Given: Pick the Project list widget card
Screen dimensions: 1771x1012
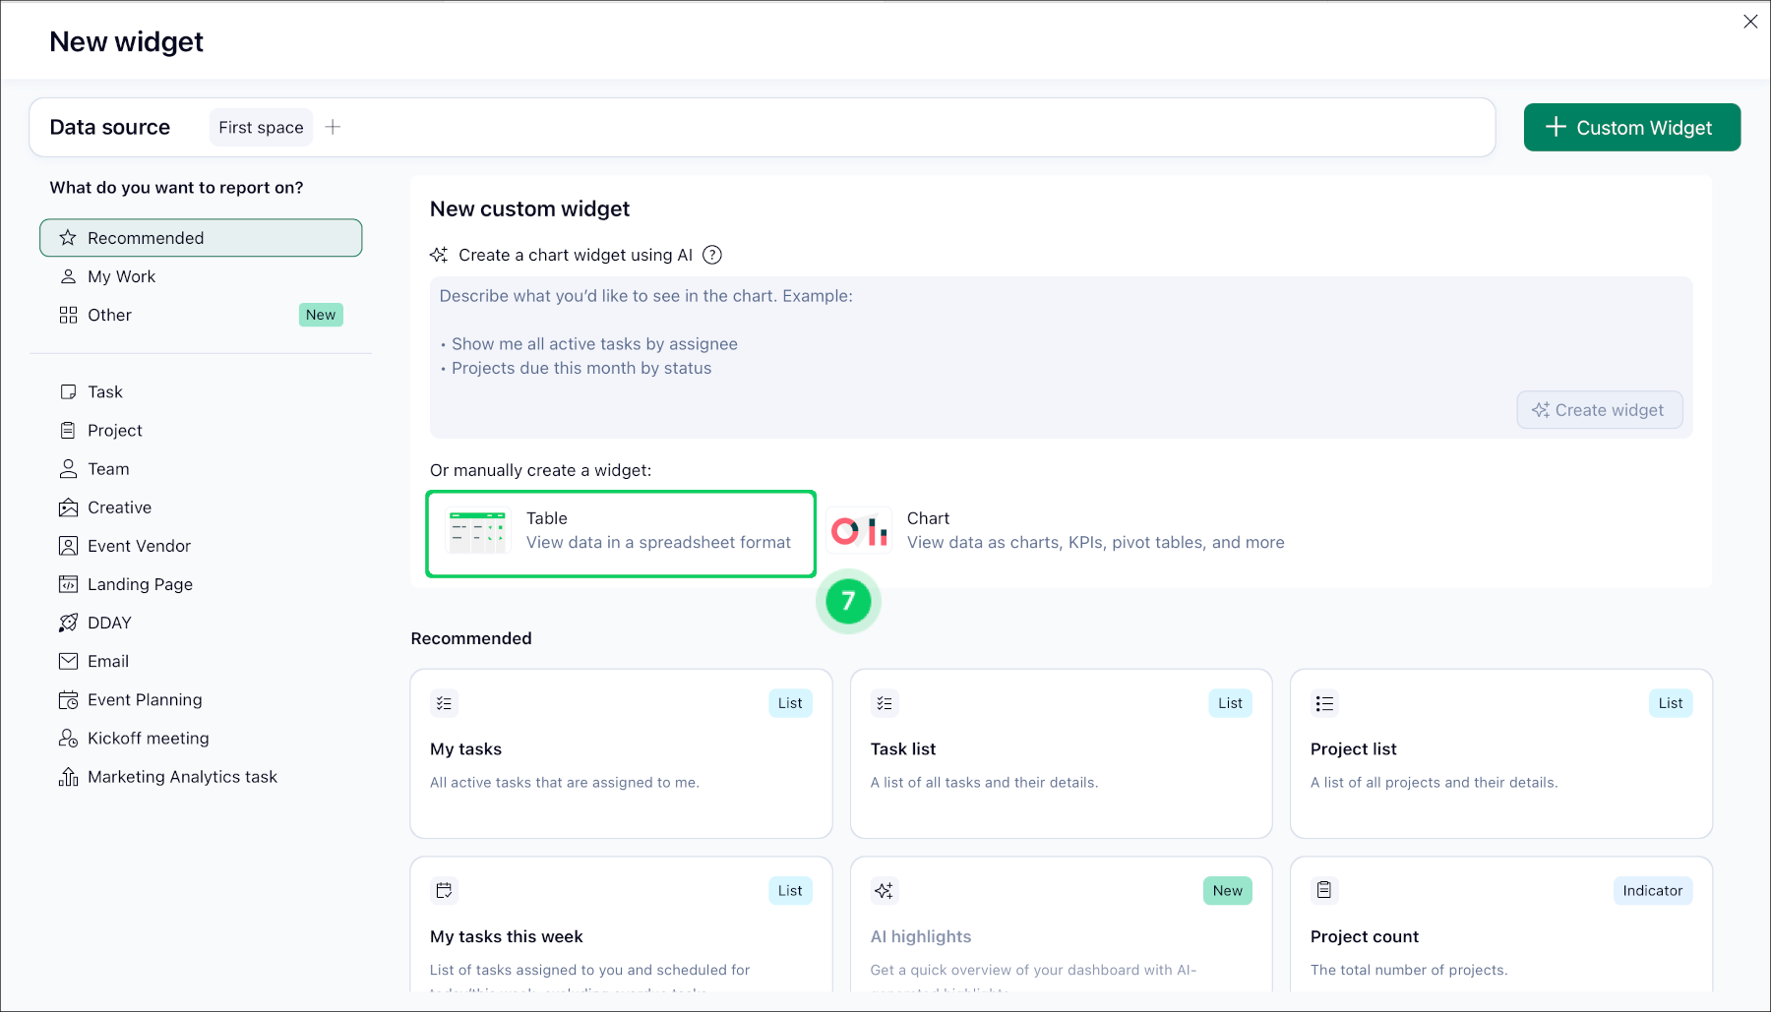Looking at the screenshot, I should [x=1500, y=753].
